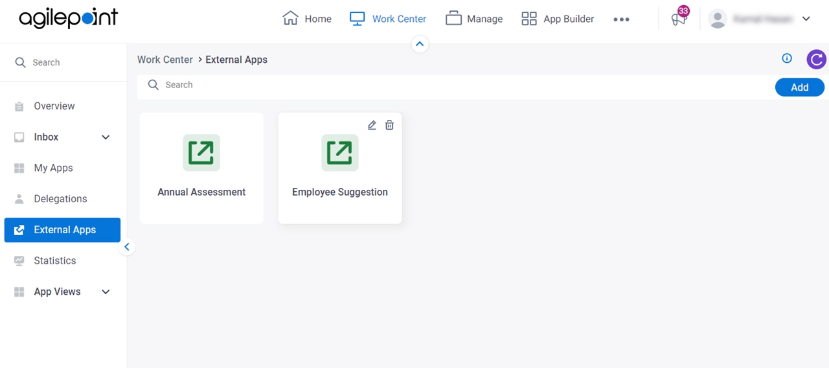The width and height of the screenshot is (829, 368).
Task: Click the user avatar icon
Action: click(718, 19)
